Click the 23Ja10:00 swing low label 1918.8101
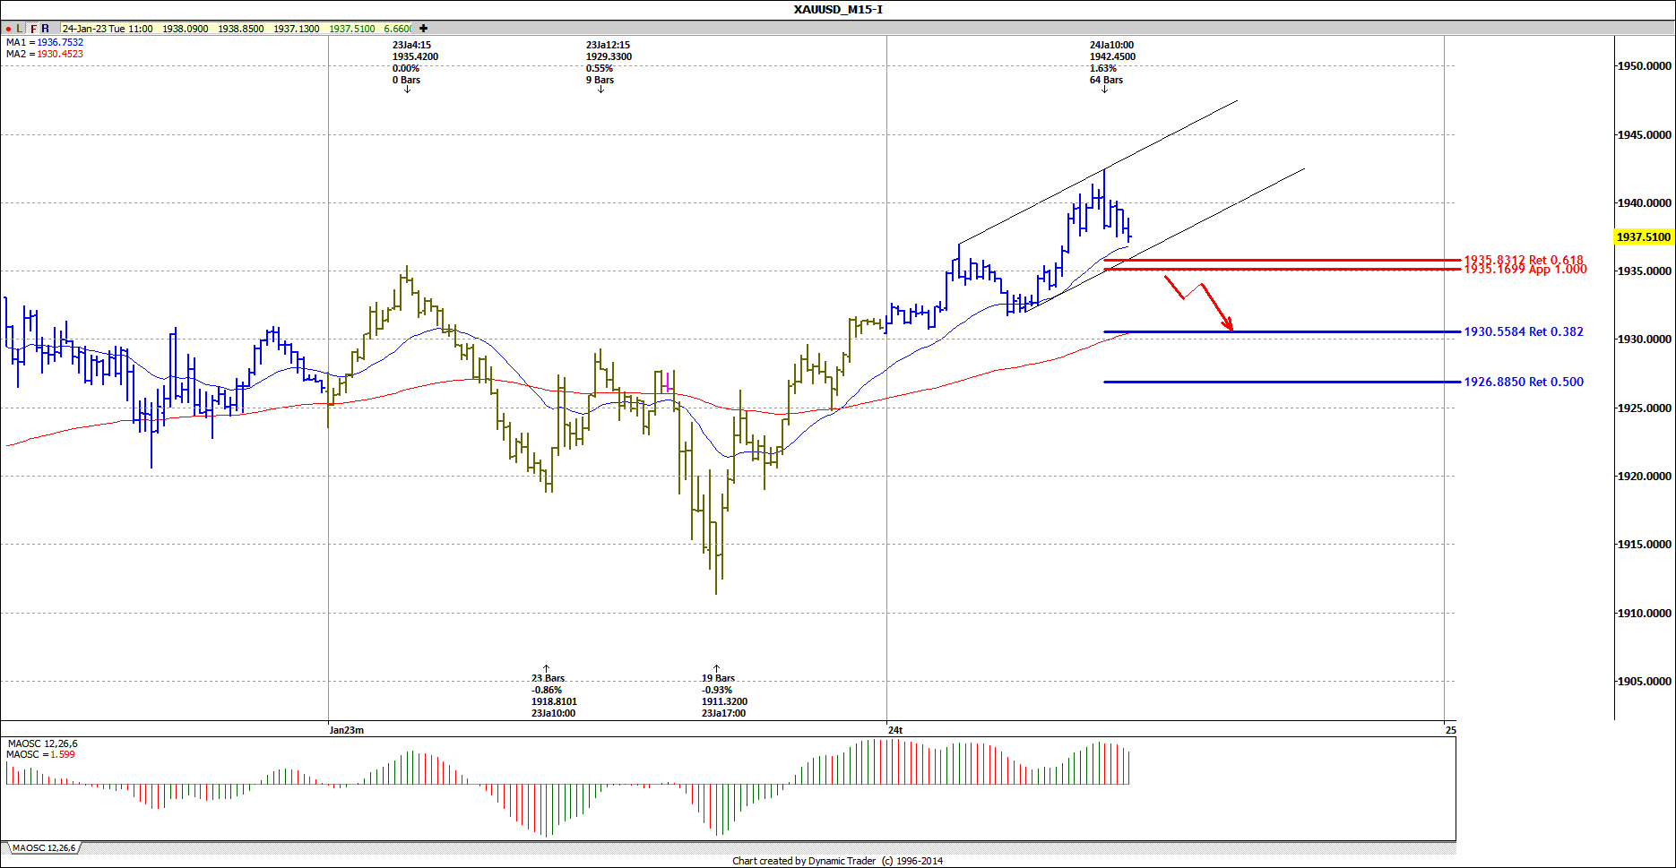This screenshot has width=1676, height=868. [x=554, y=696]
